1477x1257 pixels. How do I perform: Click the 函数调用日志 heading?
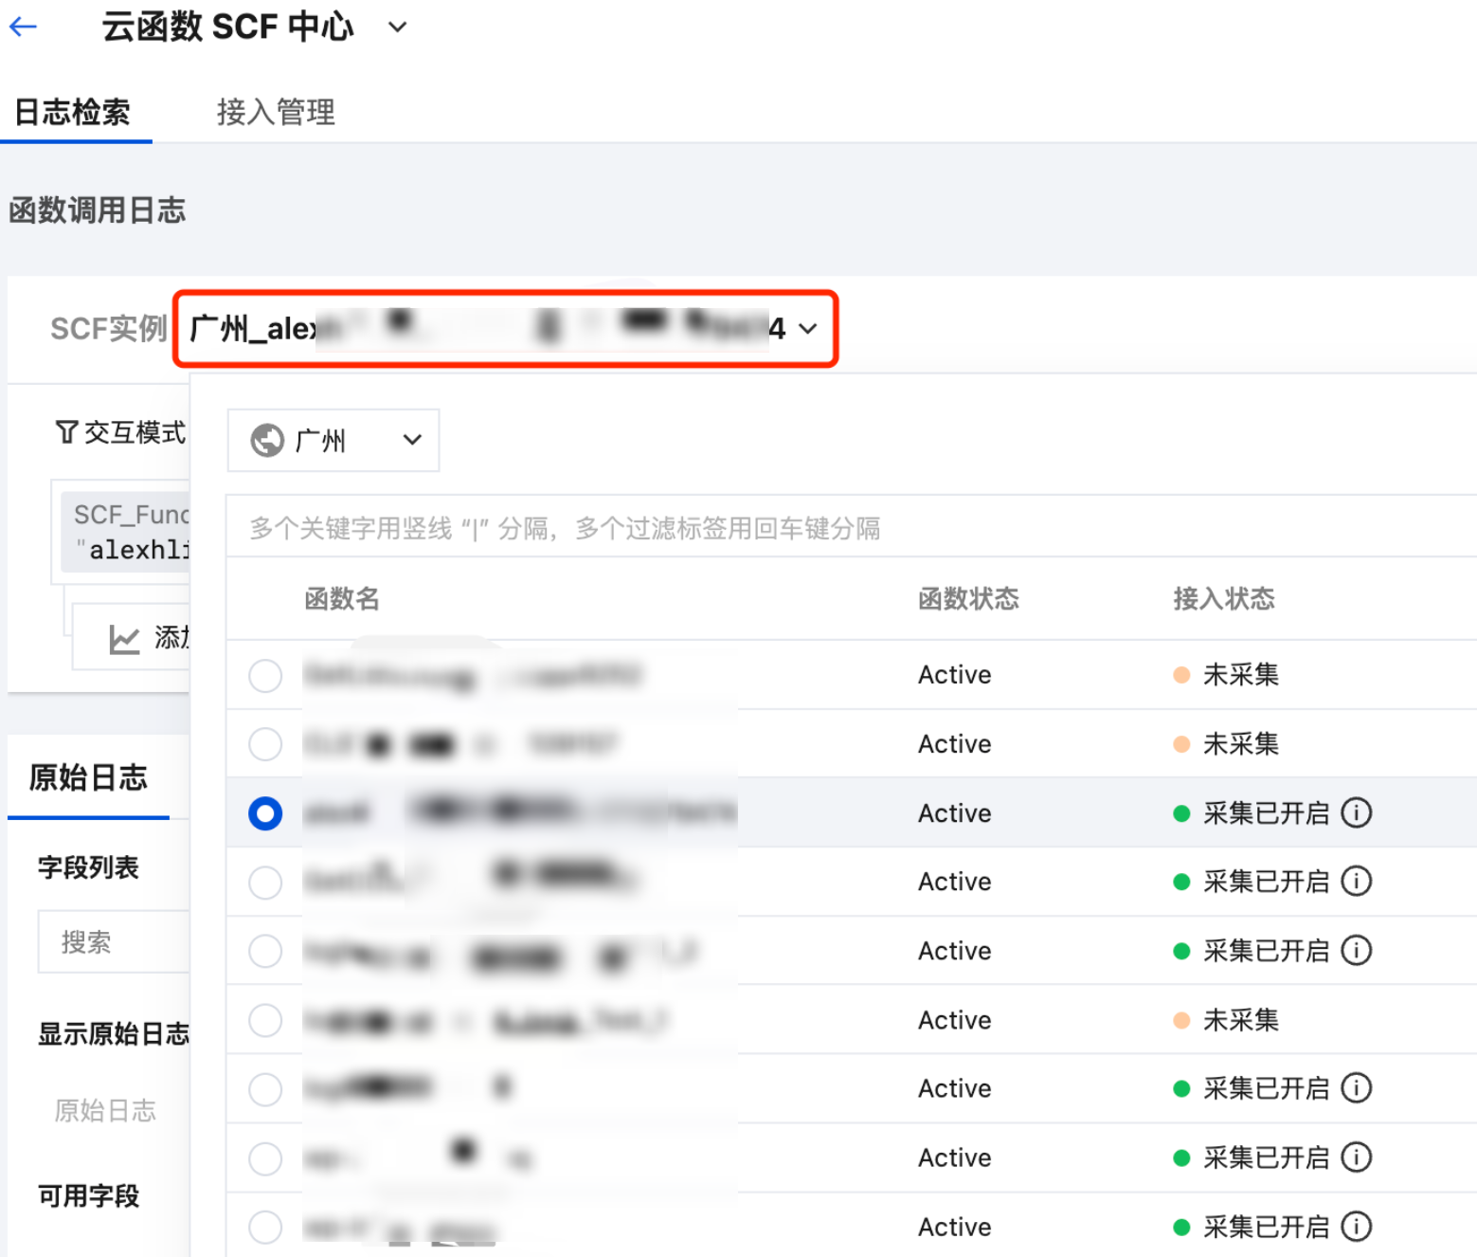(x=97, y=210)
